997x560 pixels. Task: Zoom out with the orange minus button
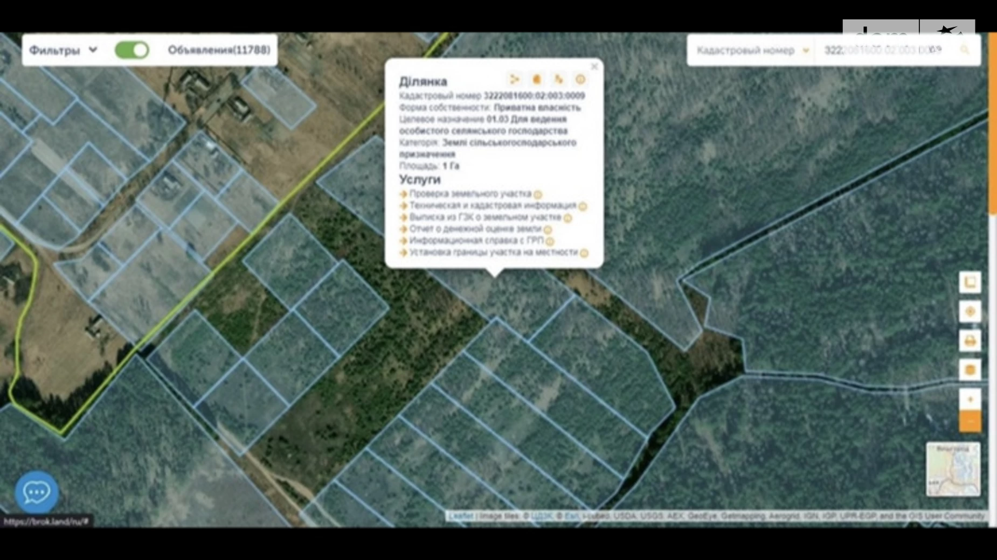click(970, 421)
